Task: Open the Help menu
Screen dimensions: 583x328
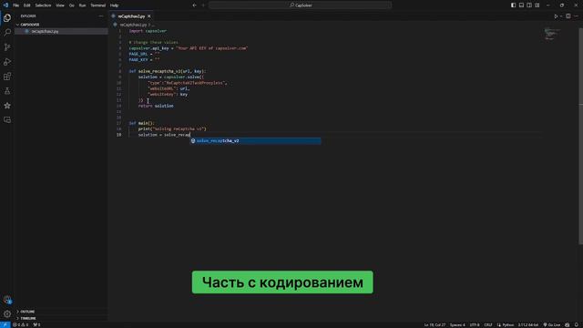Action: pyautogui.click(x=114, y=5)
